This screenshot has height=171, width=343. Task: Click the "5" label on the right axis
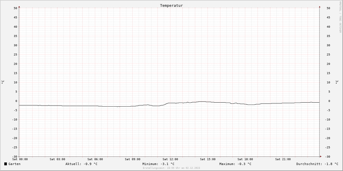coord(329,92)
